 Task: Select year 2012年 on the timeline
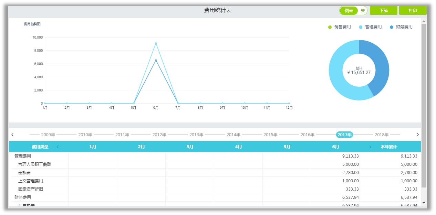pos(159,135)
